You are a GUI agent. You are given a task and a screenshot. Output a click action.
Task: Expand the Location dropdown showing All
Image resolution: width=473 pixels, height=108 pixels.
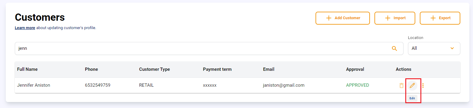point(434,48)
